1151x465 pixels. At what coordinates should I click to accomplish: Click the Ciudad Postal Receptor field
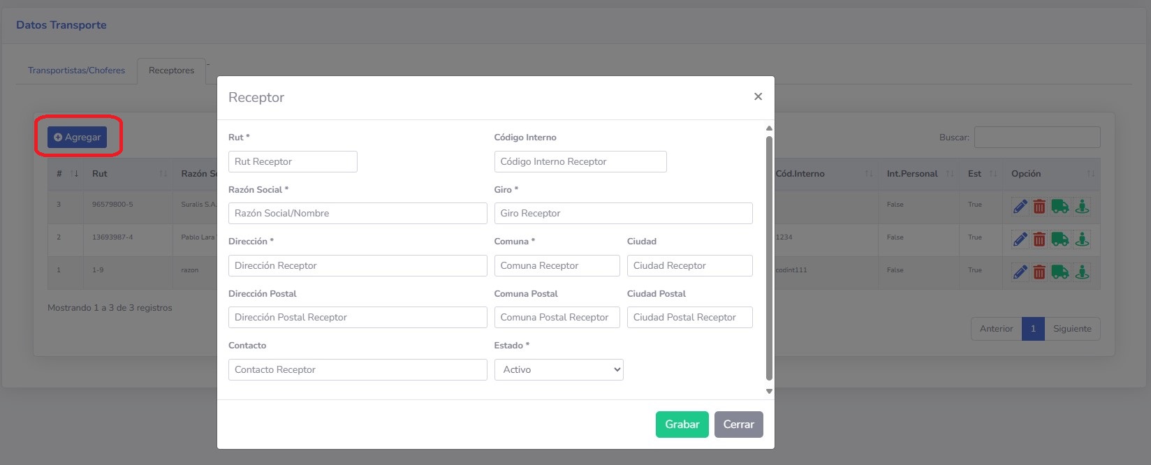tap(690, 317)
